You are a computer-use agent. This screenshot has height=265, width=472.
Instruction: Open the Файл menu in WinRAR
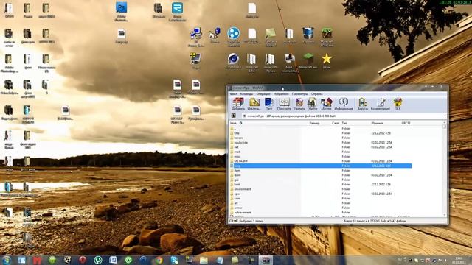click(233, 94)
